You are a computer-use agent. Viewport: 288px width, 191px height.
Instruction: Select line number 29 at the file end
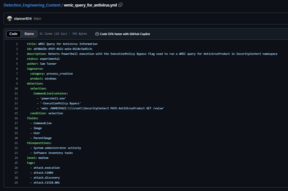(x=16, y=183)
